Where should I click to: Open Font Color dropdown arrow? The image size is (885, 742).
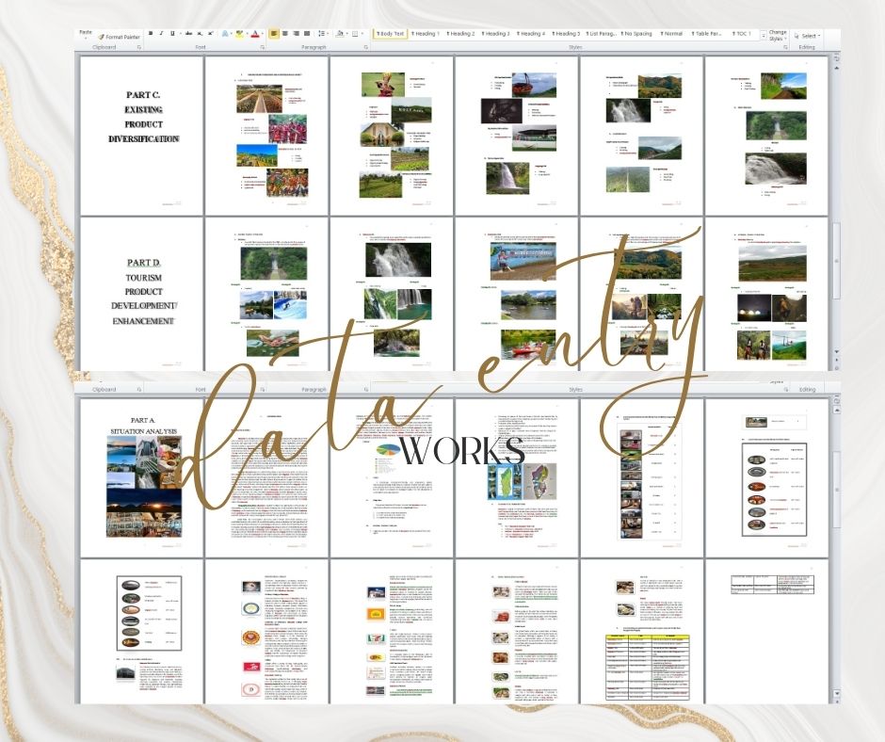(263, 33)
